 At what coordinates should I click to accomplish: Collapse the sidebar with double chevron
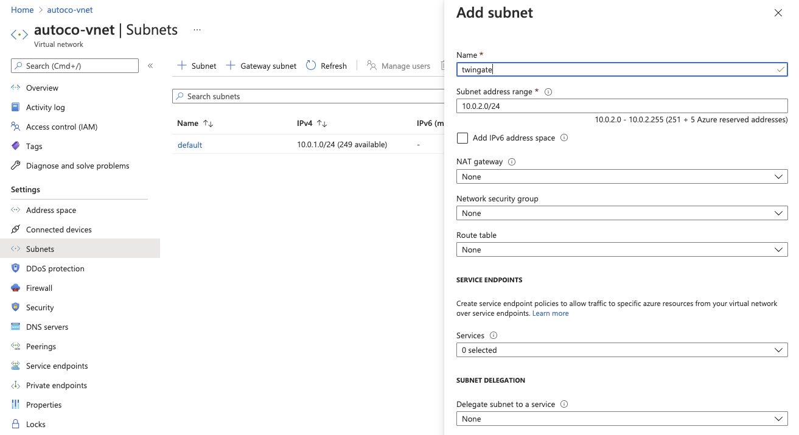(150, 66)
